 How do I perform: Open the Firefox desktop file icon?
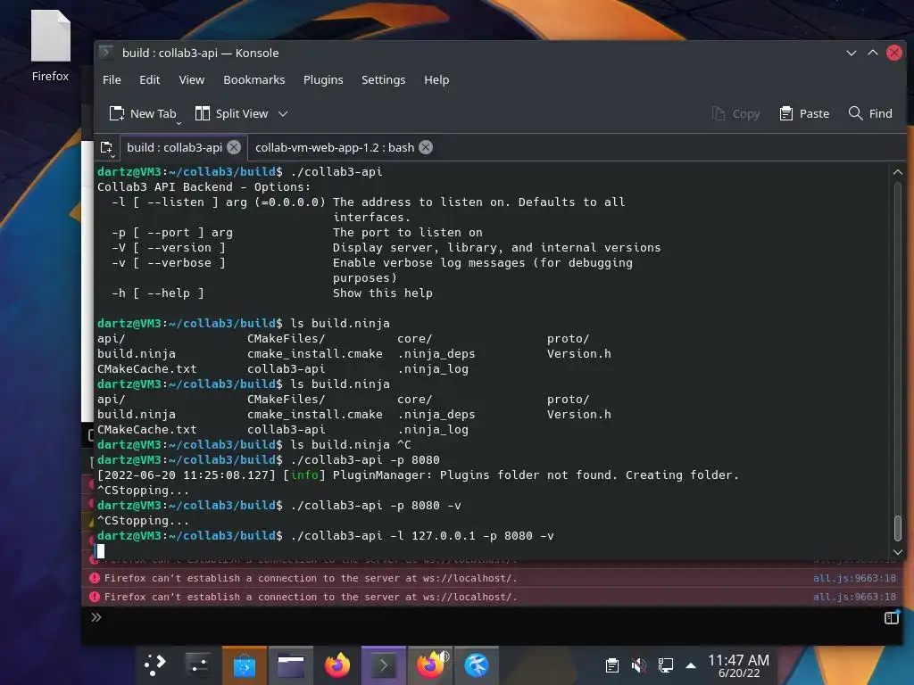(x=50, y=46)
